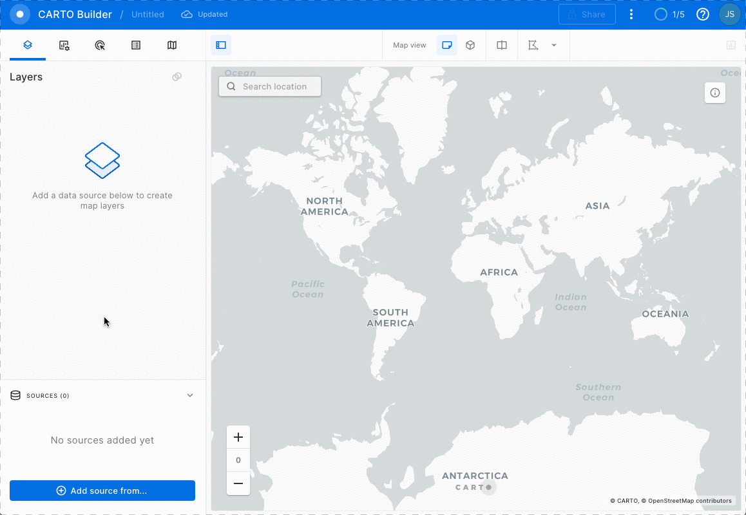Select the Layers panel icon
Screen dimensions: 746x515
tap(28, 45)
